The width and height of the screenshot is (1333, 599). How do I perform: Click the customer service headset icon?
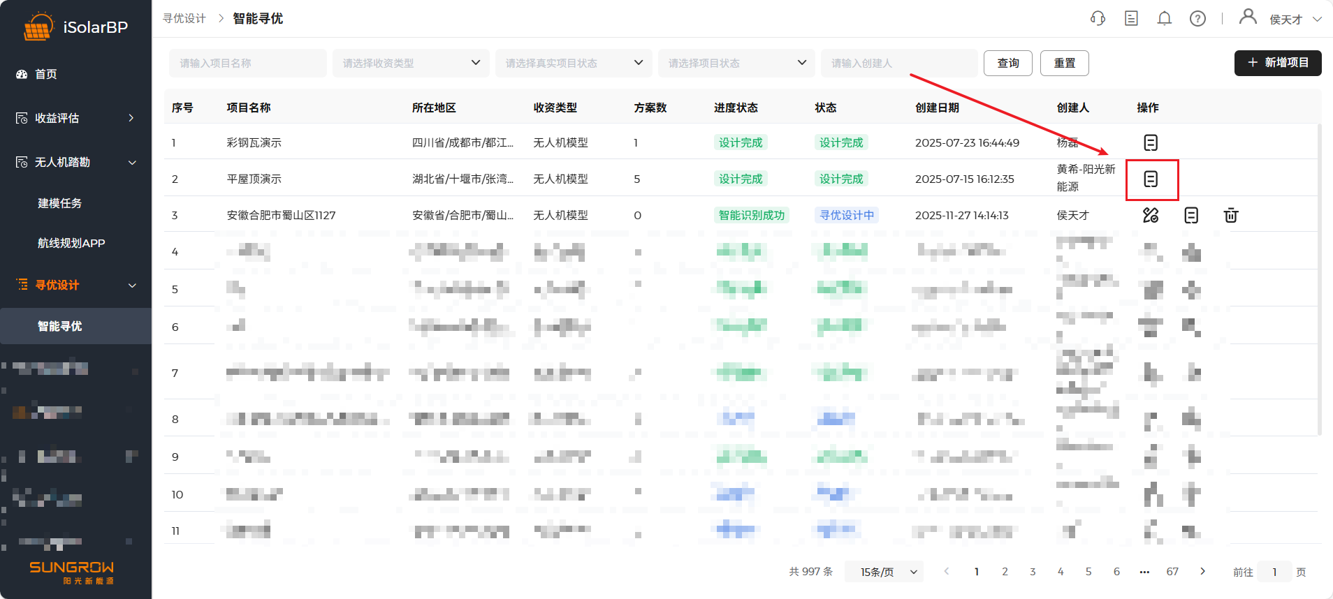click(1098, 19)
